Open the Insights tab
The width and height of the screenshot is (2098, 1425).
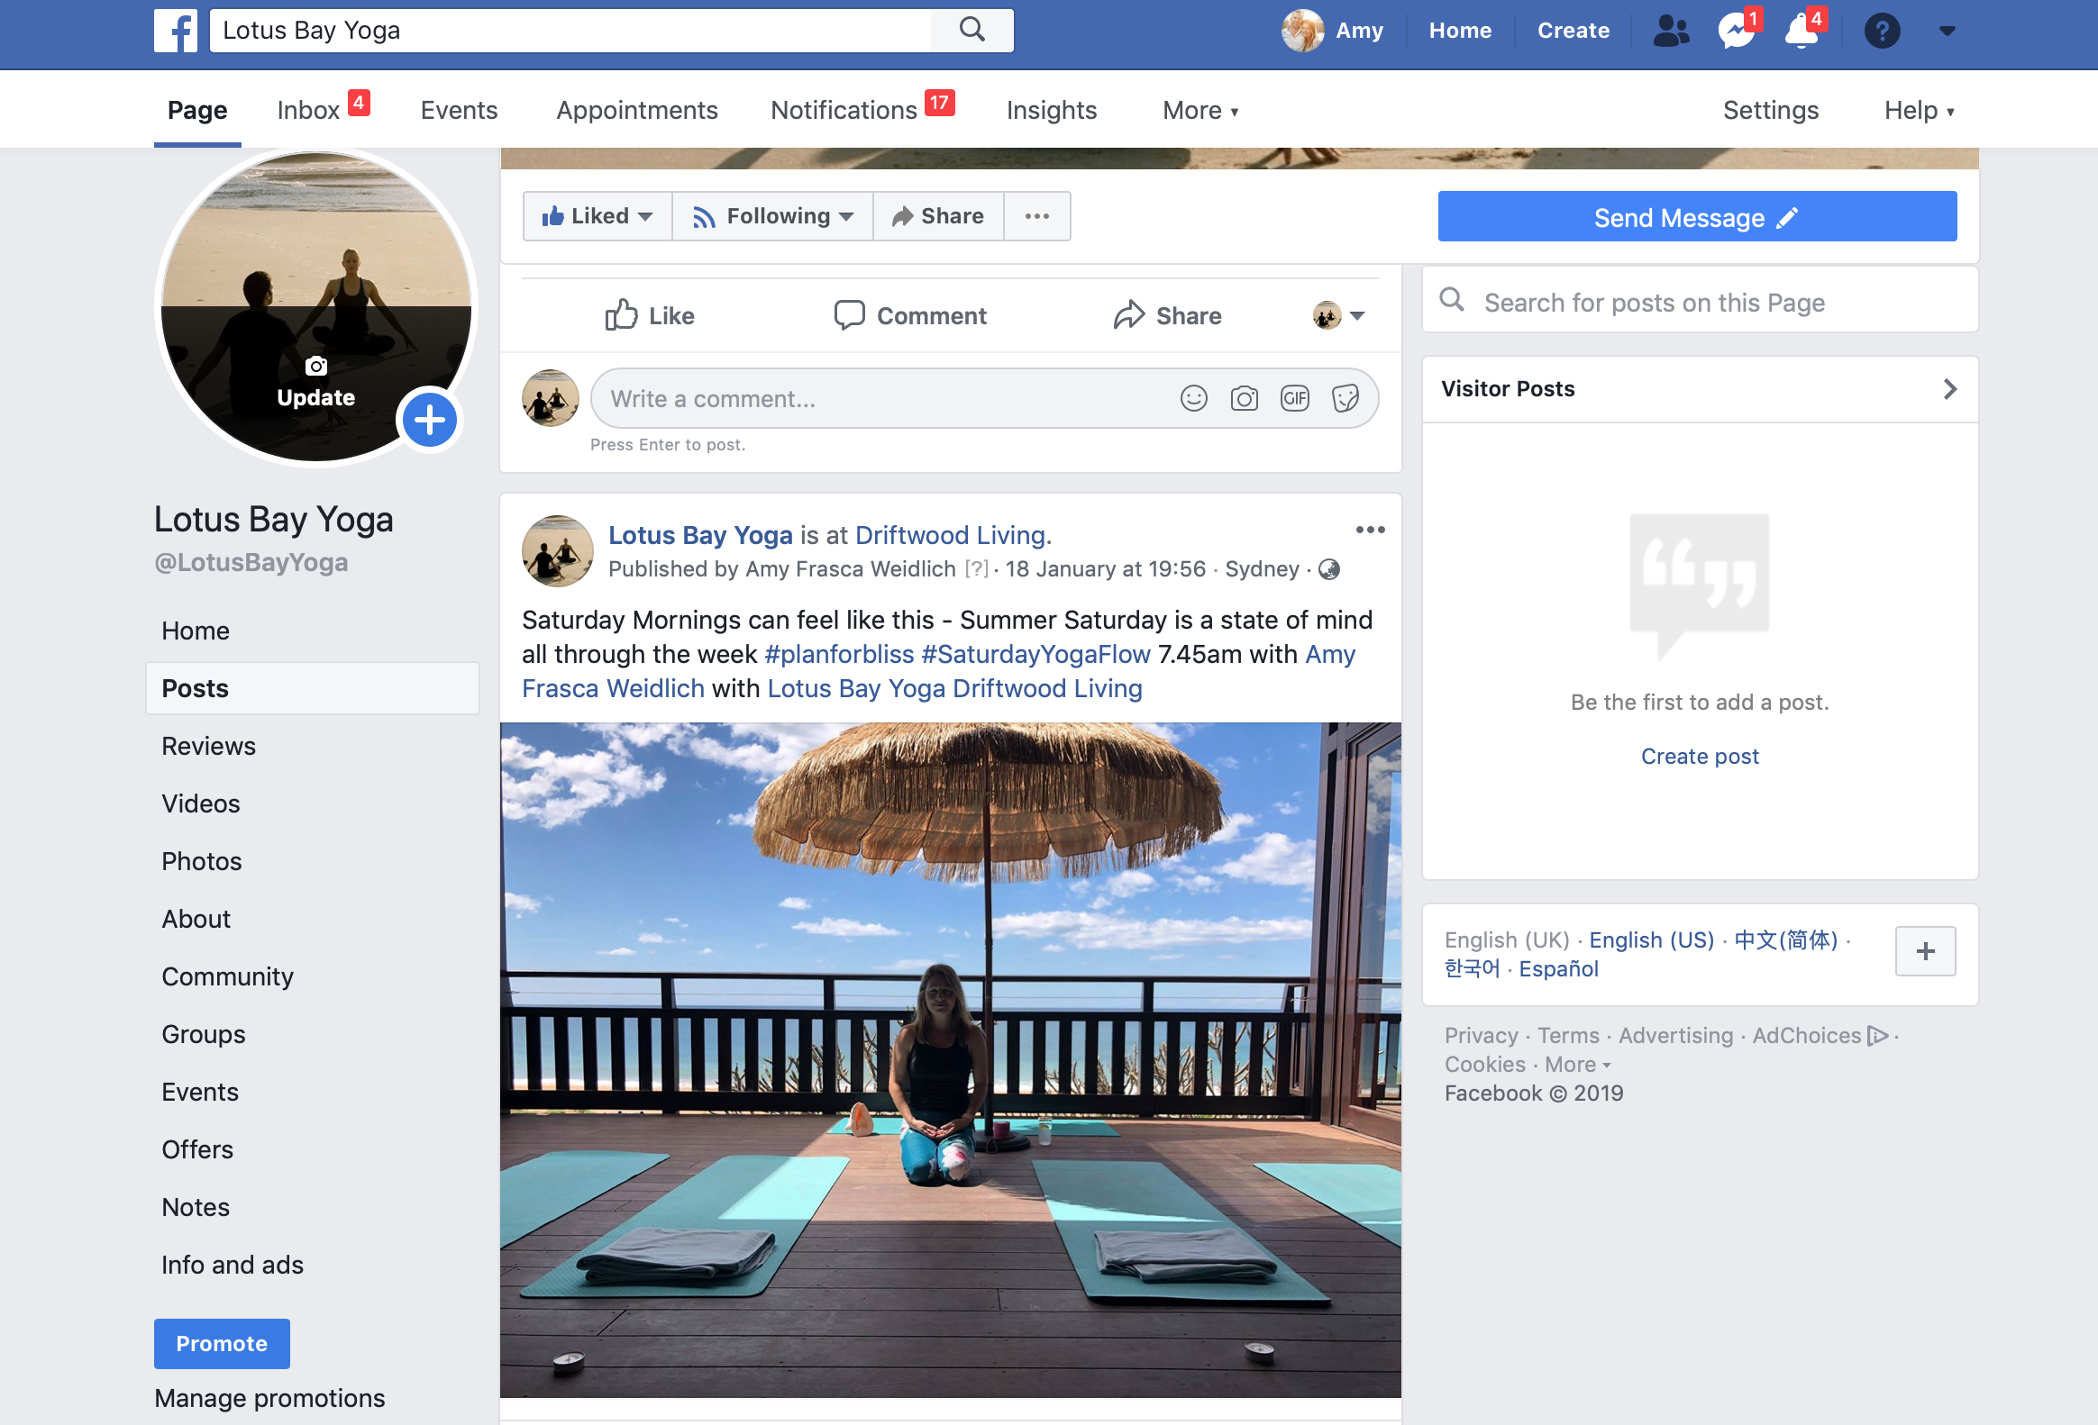[x=1052, y=110]
